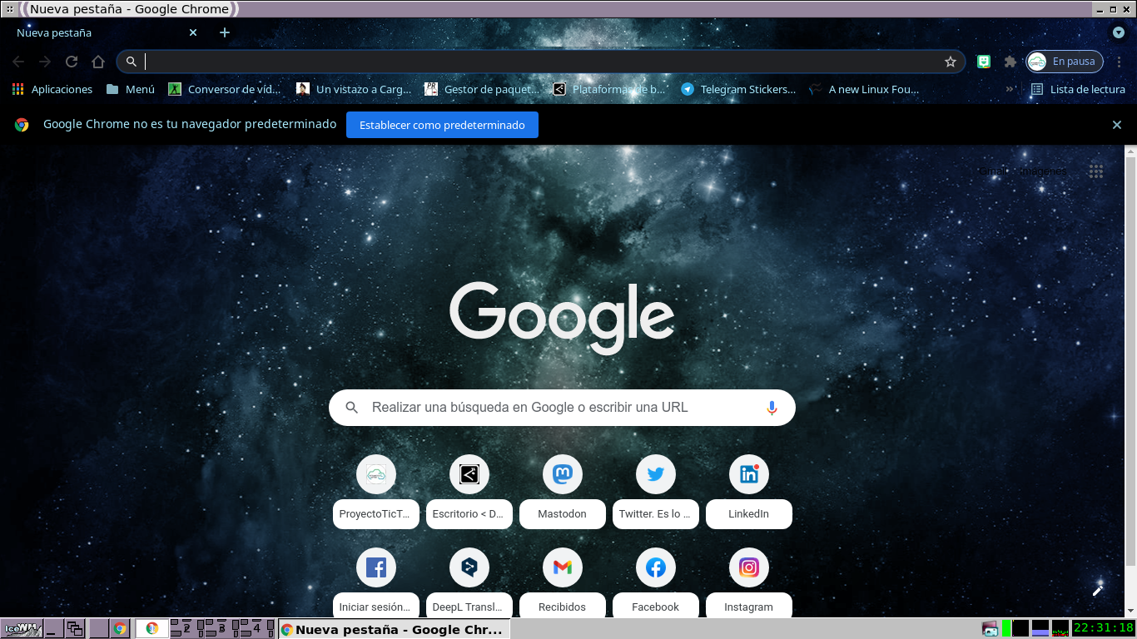Expand the hidden bookmarks overflow chevron
Image resolution: width=1137 pixels, height=639 pixels.
point(1010,89)
